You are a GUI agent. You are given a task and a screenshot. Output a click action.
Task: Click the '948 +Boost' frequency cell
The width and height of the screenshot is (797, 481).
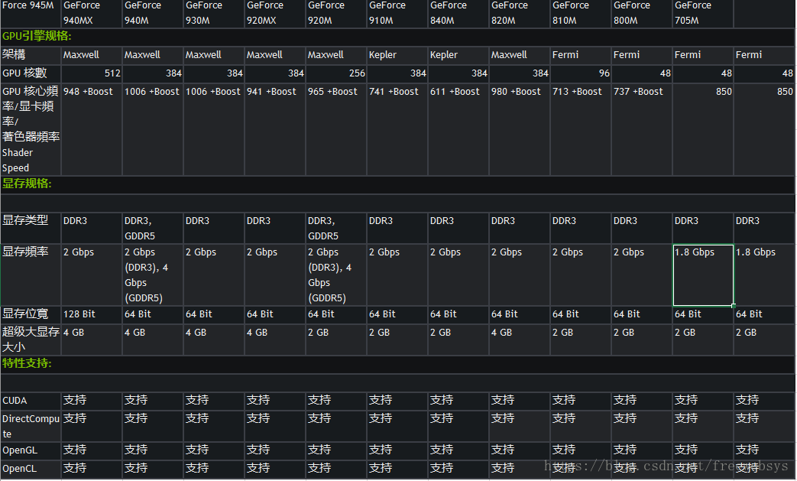pos(92,129)
